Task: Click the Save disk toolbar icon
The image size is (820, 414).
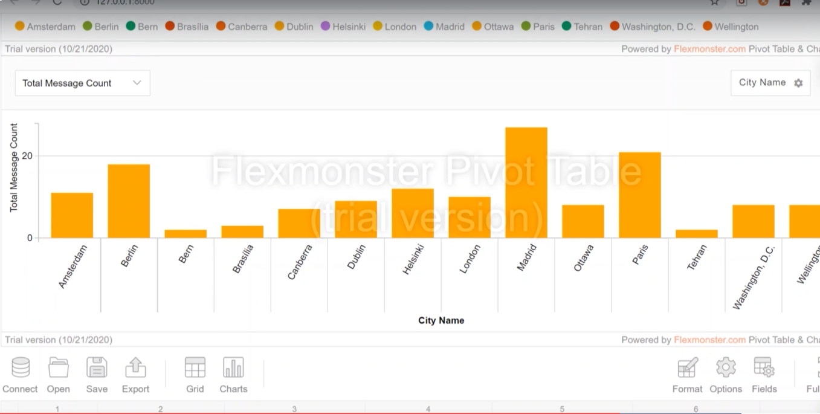Action: [97, 367]
